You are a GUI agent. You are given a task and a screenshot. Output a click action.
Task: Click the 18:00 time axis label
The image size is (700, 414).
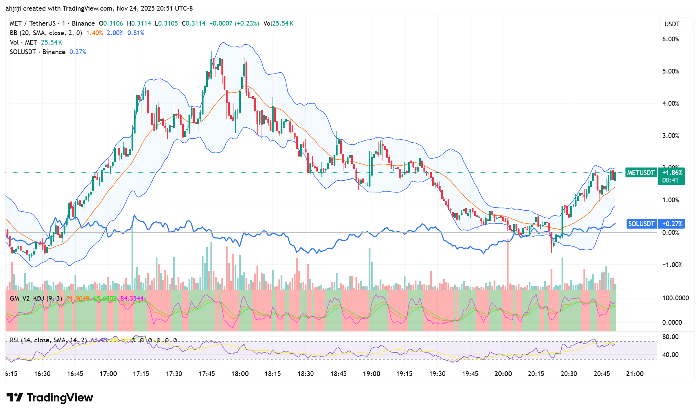tap(240, 374)
